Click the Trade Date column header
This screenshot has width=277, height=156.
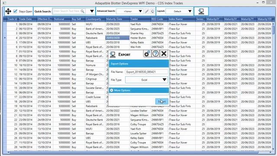[x=27, y=19]
